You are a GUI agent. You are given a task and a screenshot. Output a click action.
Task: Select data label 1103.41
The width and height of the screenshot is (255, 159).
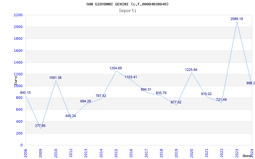coord(131,77)
